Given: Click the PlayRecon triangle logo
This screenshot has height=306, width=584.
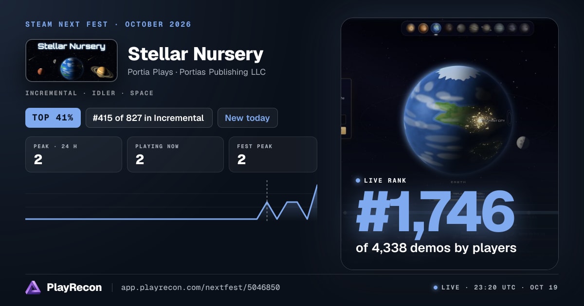Looking at the screenshot, I should point(33,288).
